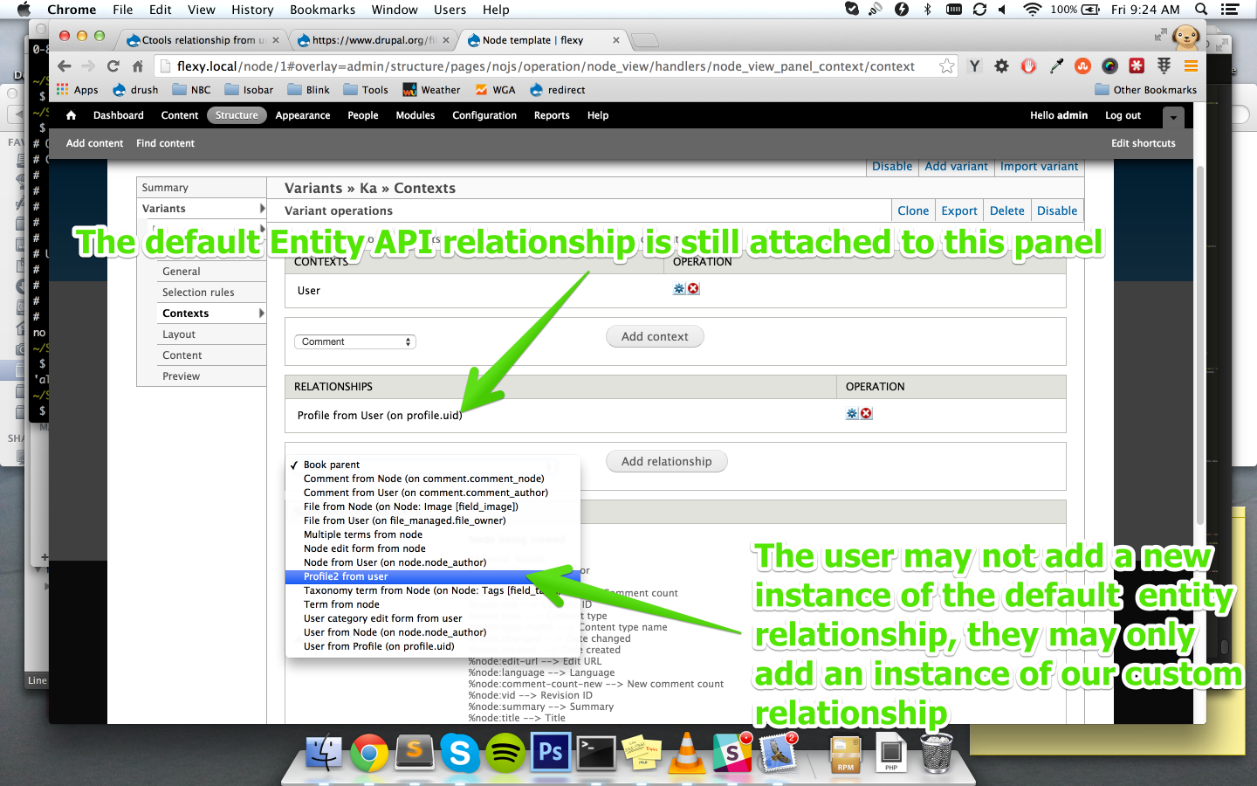Open the Structure admin menu
The width and height of the screenshot is (1257, 786).
(x=237, y=115)
